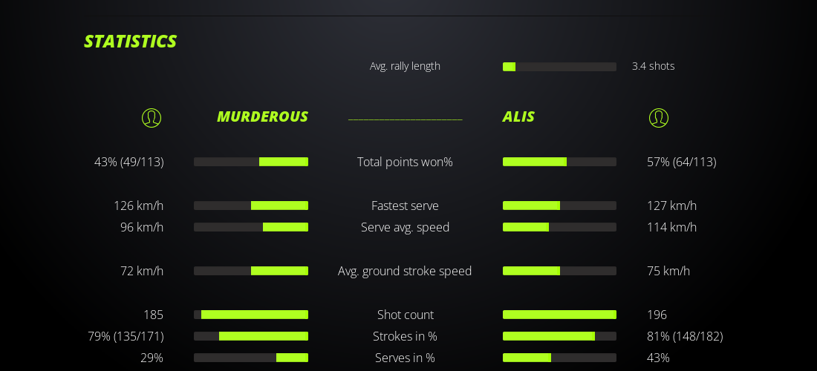This screenshot has height=371, width=817.
Task: Click Alis shot count bar
Action: tap(559, 315)
